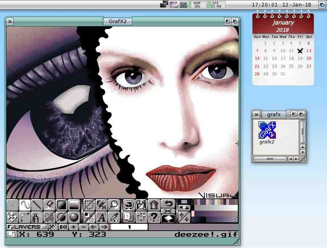
Task: Select layer 1 in the layer bar
Action: [129, 227]
